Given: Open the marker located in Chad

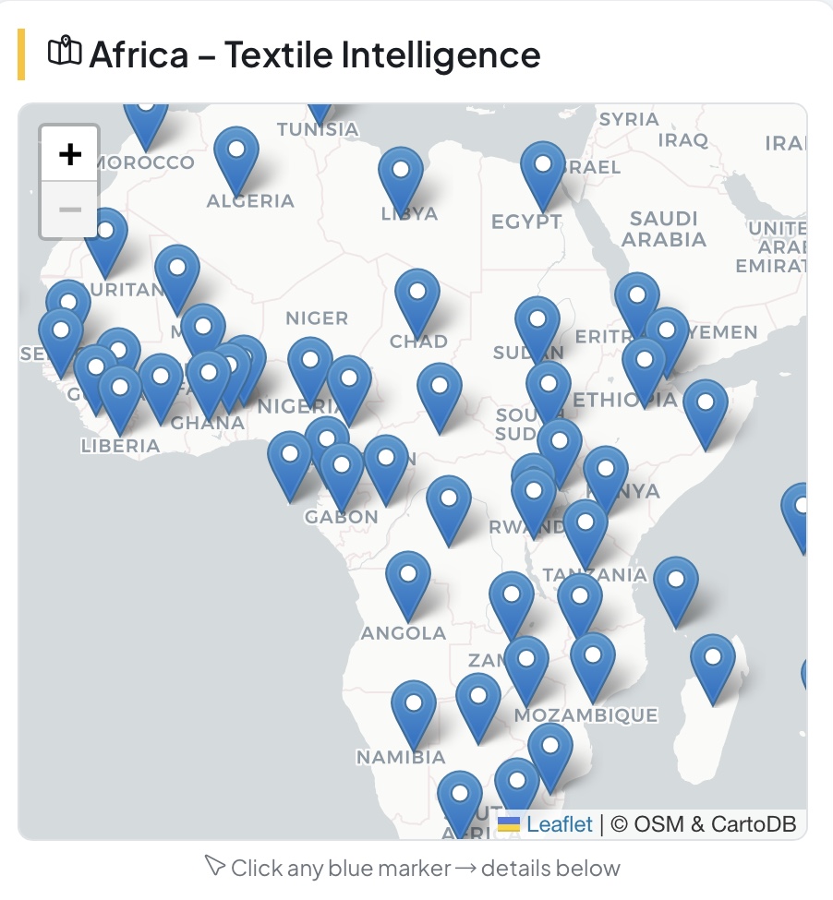Looking at the screenshot, I should tap(417, 300).
